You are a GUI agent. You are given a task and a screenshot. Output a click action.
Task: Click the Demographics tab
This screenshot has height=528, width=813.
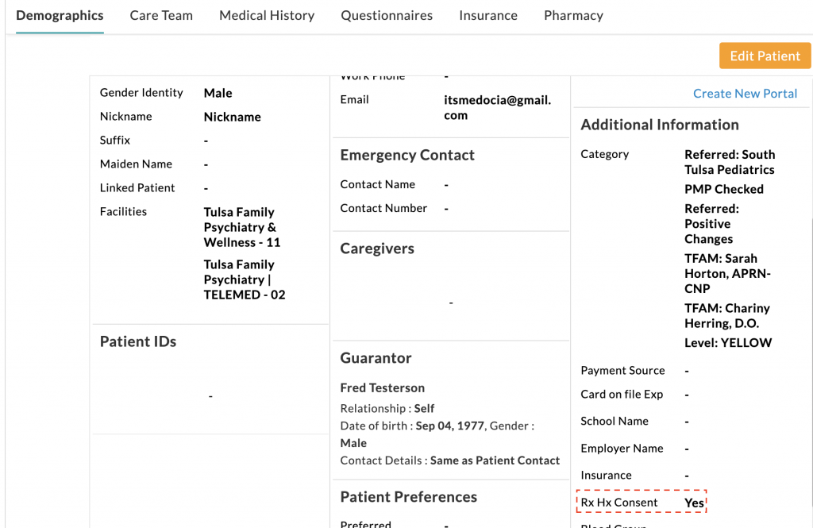tap(60, 15)
